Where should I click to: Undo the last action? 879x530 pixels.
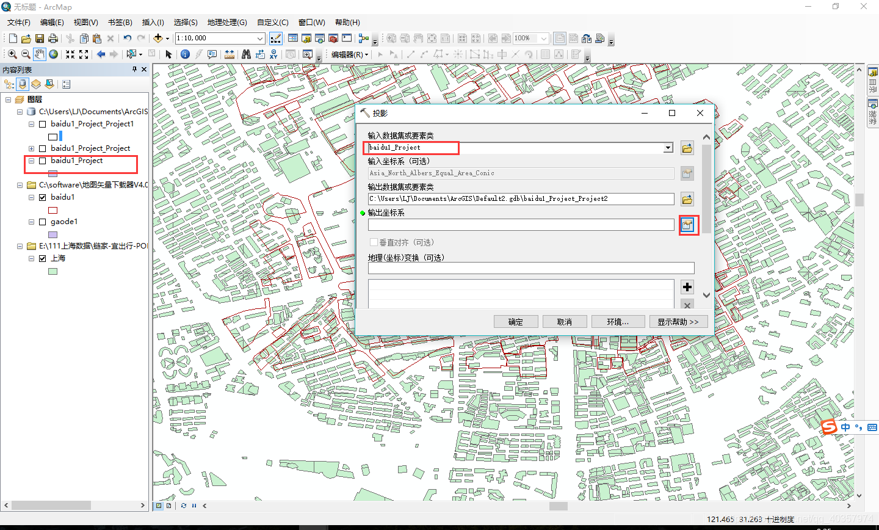click(x=127, y=38)
